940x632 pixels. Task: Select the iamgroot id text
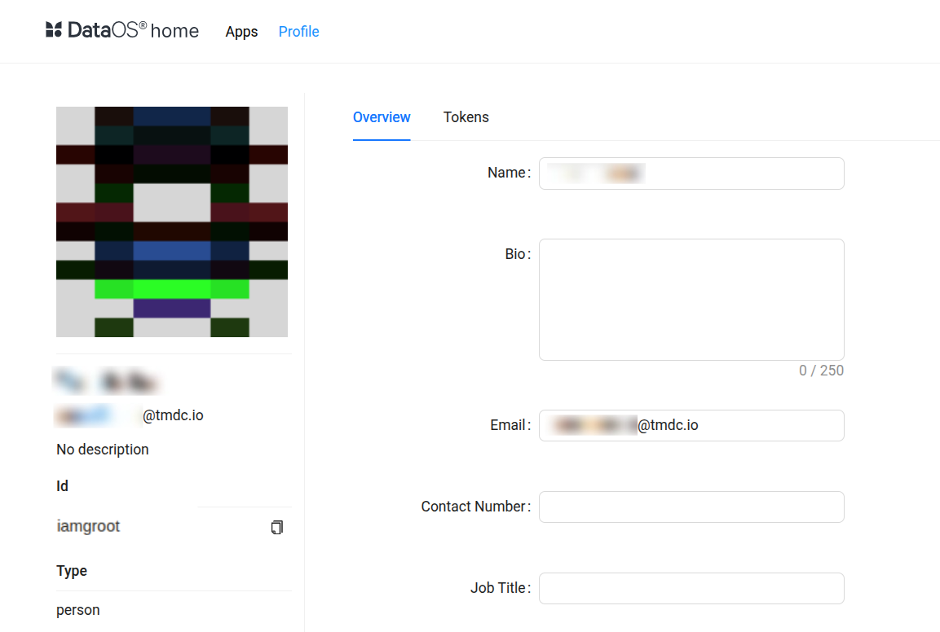pyautogui.click(x=88, y=526)
